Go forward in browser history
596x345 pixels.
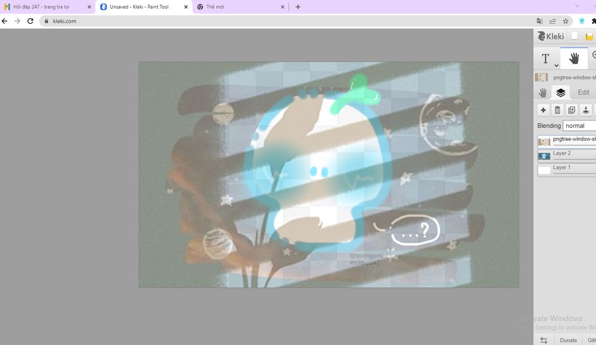point(17,21)
